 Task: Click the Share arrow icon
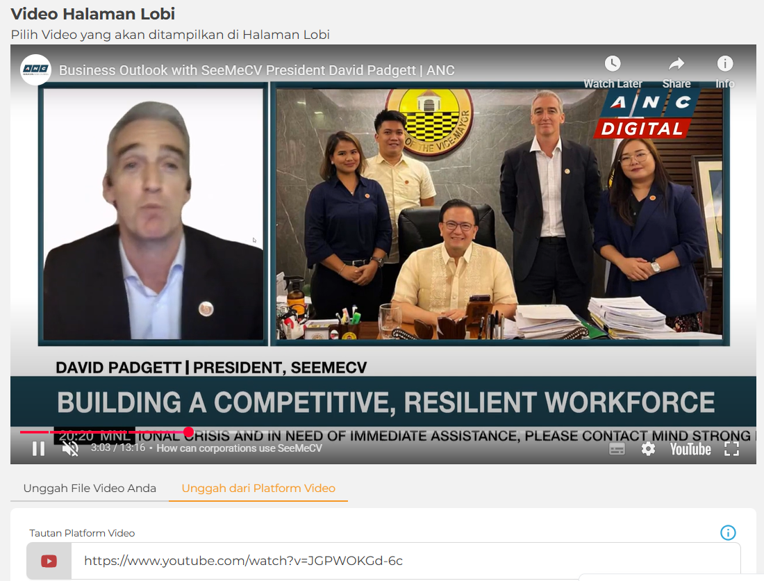click(676, 65)
